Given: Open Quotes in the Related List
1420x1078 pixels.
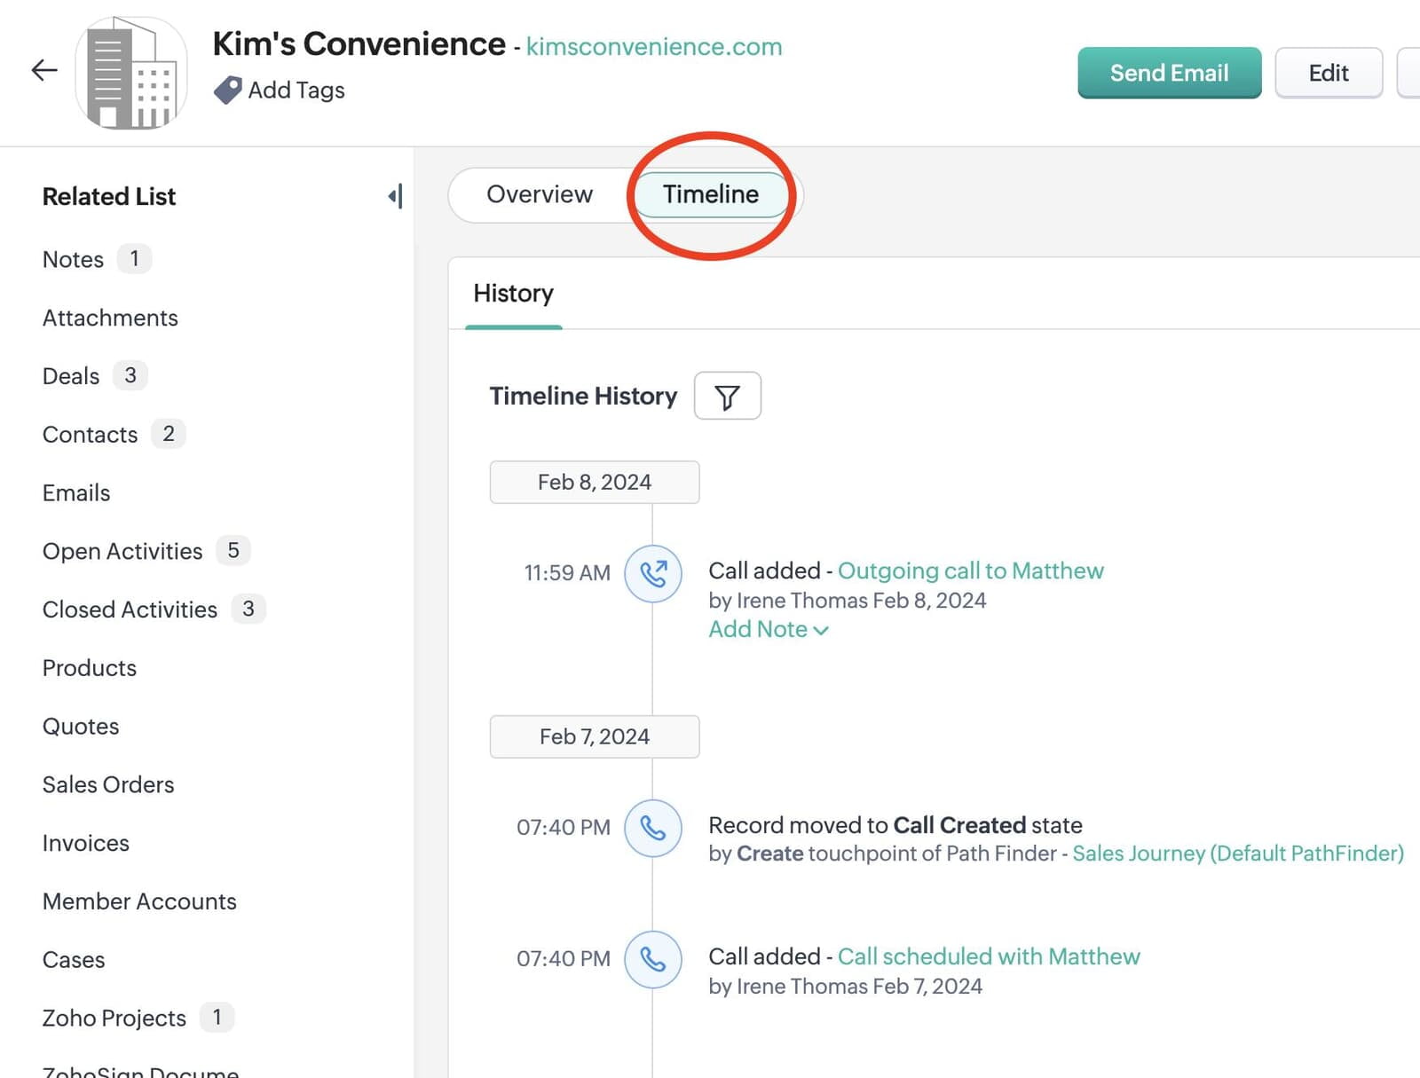Looking at the screenshot, I should coord(81,727).
